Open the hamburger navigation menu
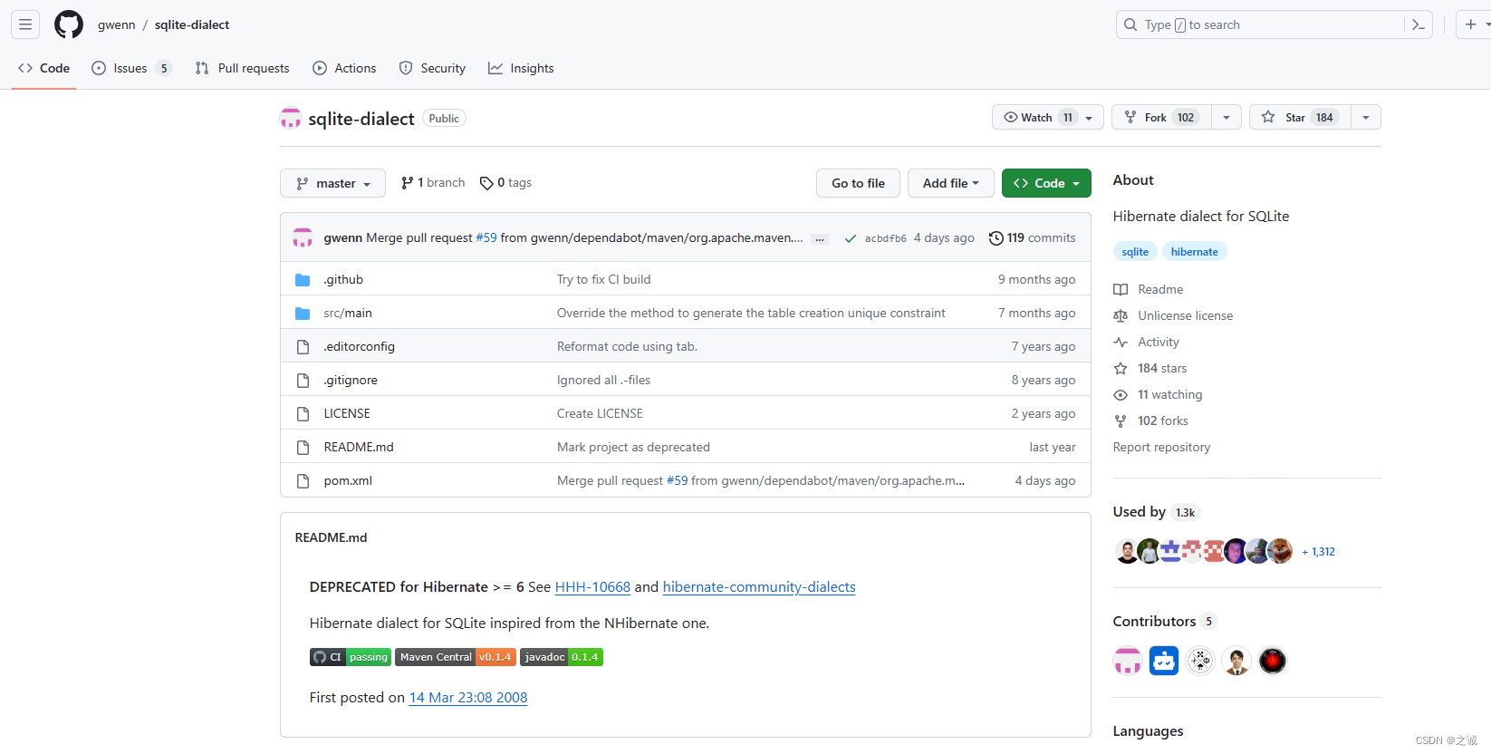The width and height of the screenshot is (1491, 754). pos(25,24)
